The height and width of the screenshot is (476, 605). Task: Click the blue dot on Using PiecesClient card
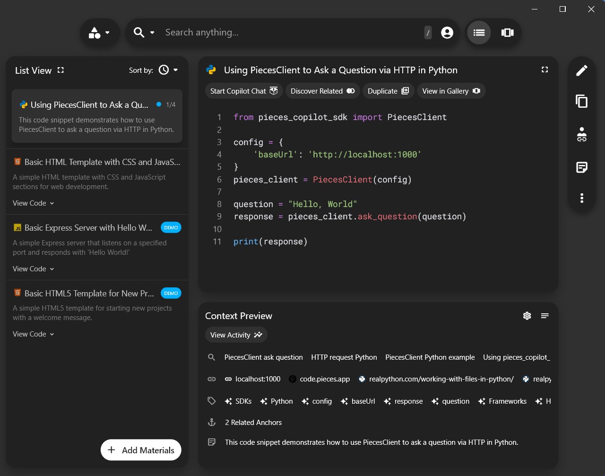159,104
